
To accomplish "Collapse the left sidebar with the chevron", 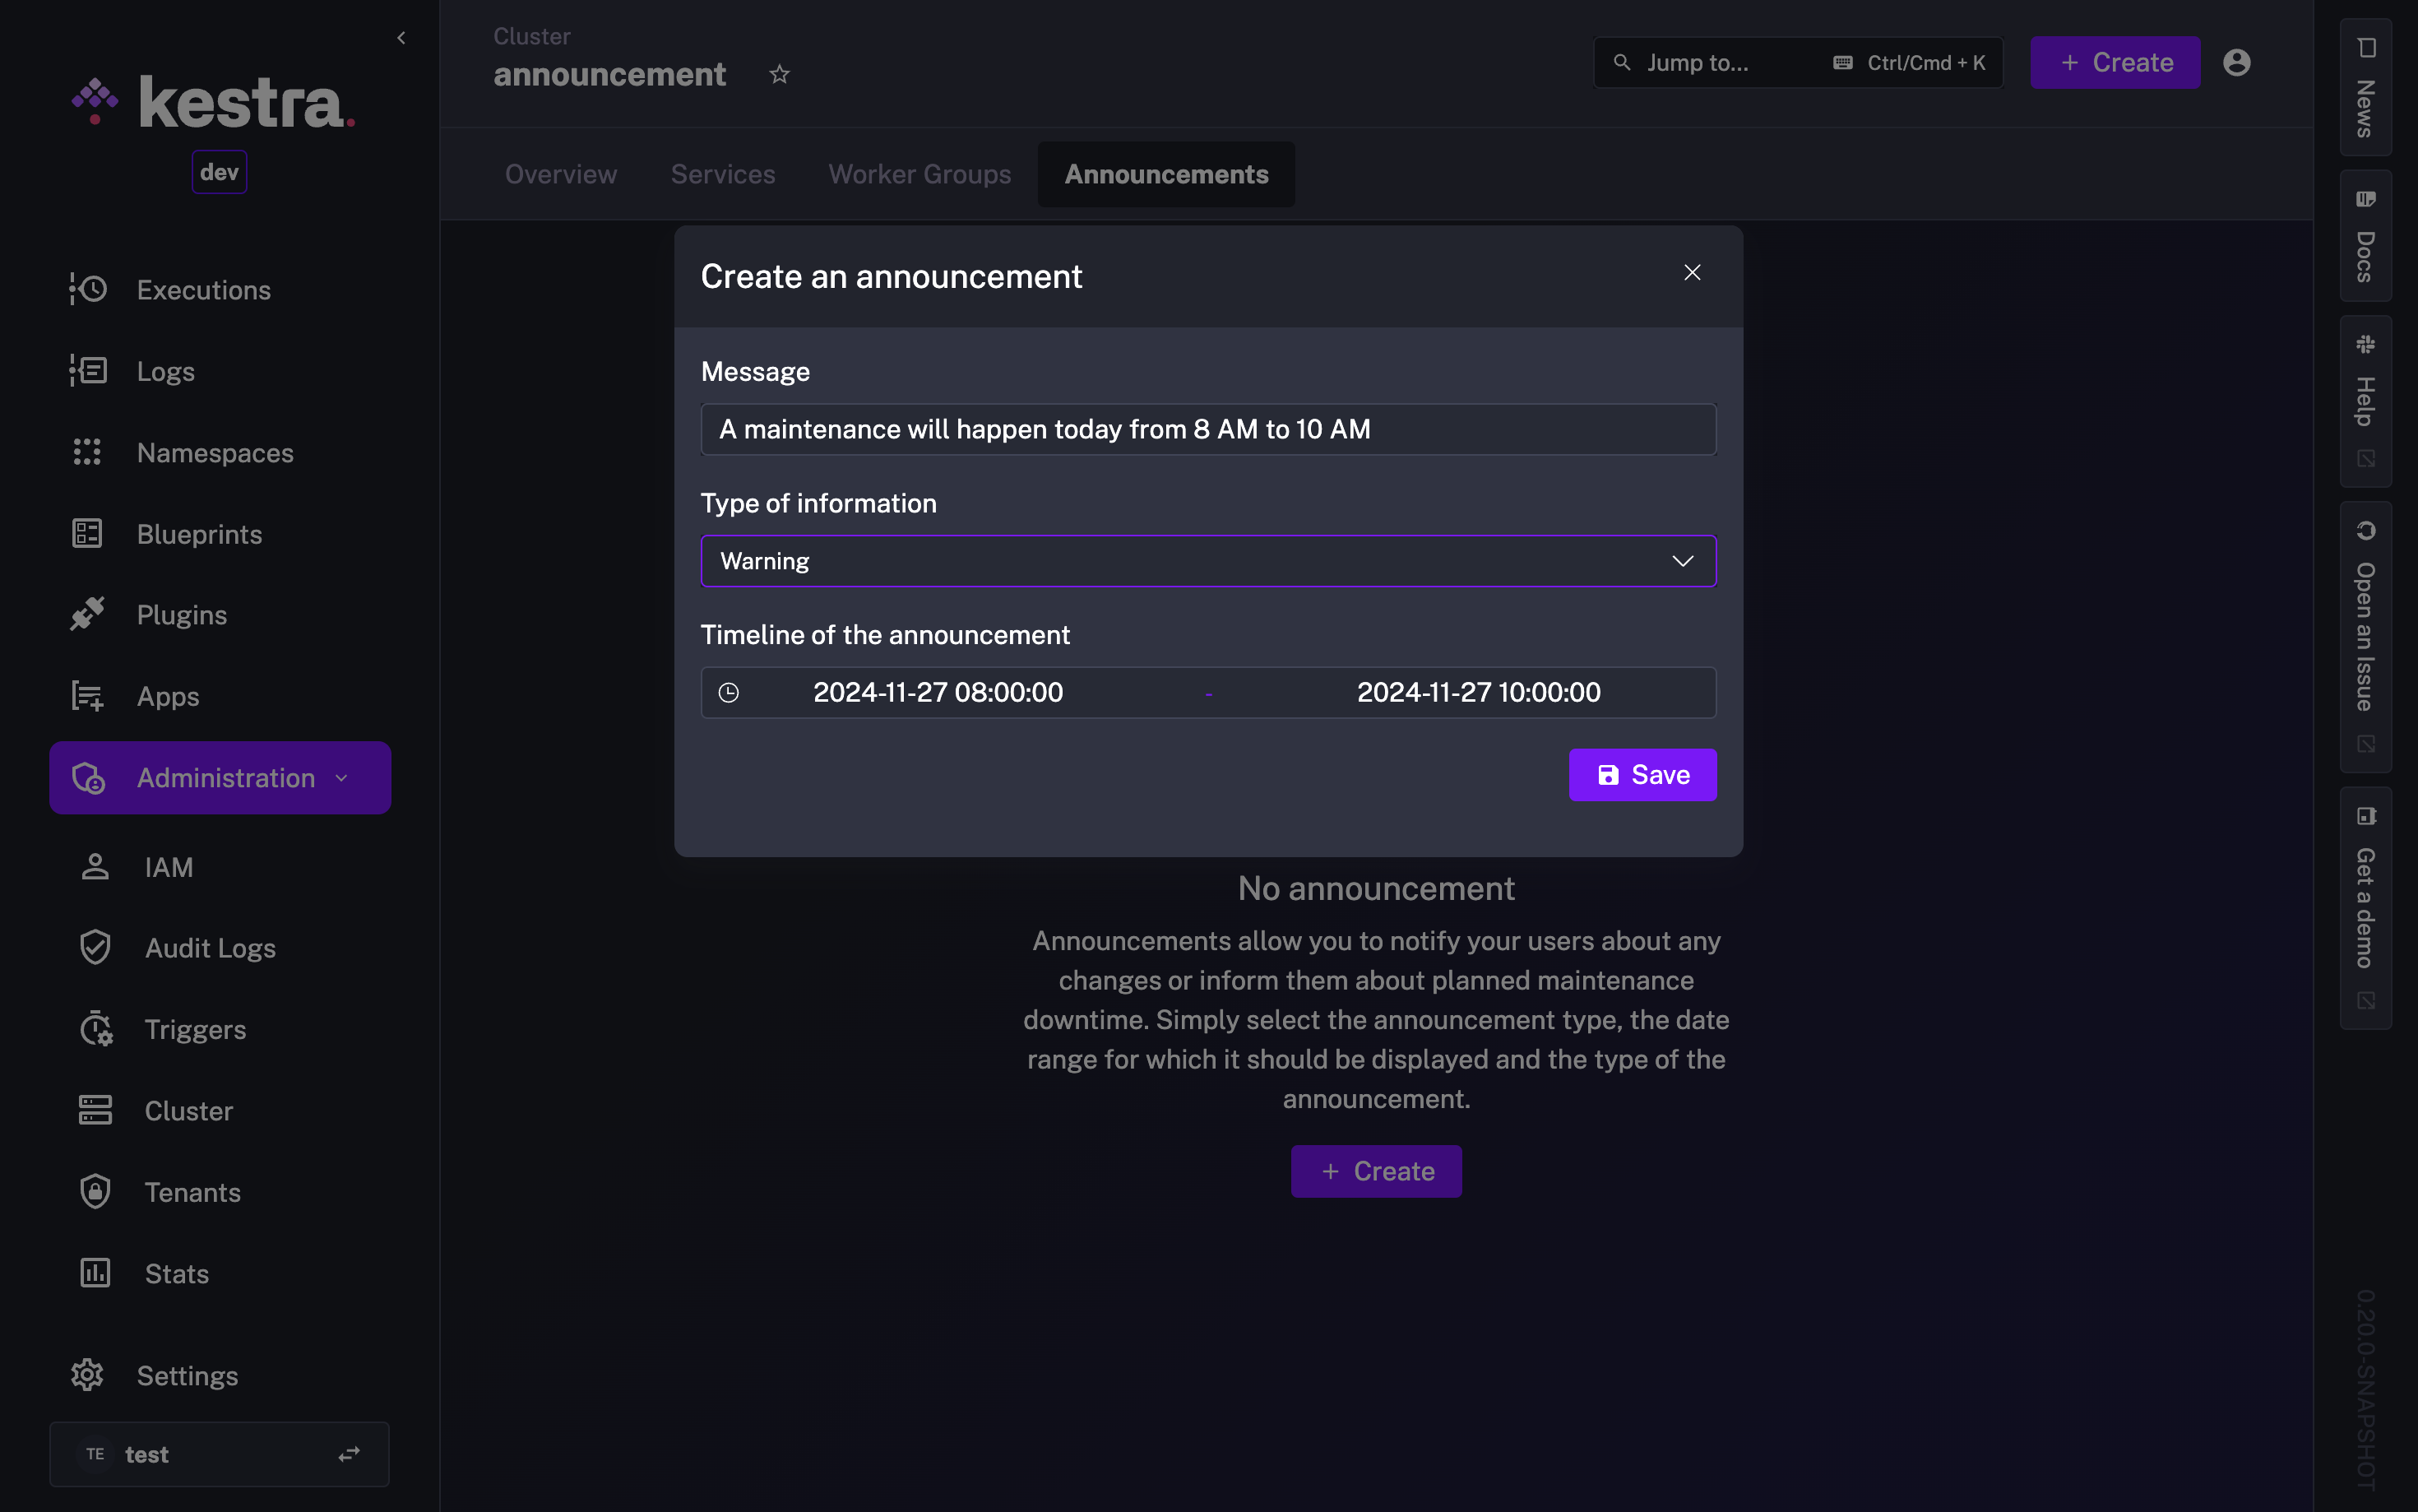I will [x=401, y=38].
